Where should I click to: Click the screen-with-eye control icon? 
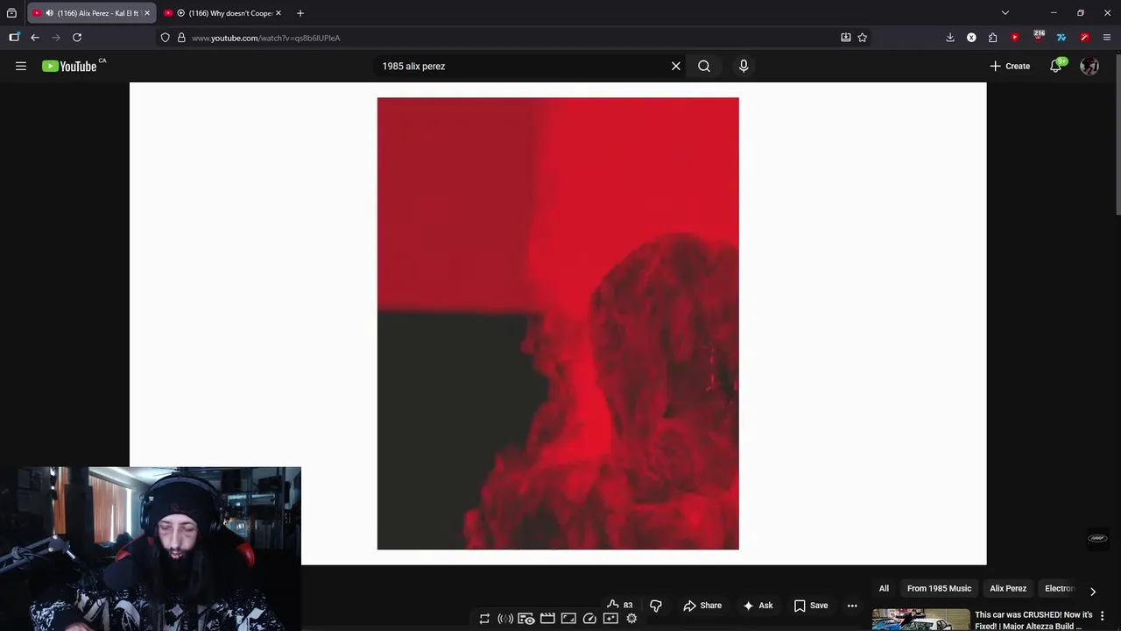coord(526,619)
